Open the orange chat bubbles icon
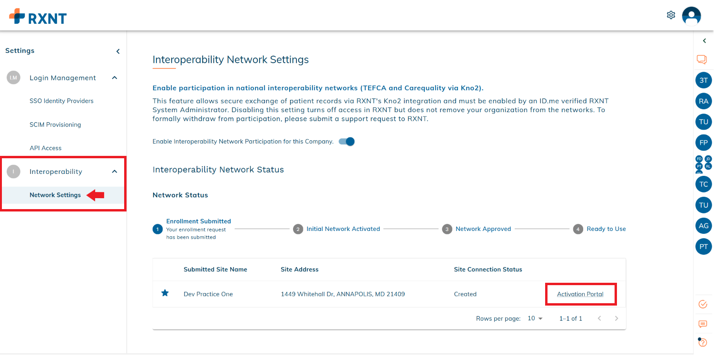 (702, 59)
